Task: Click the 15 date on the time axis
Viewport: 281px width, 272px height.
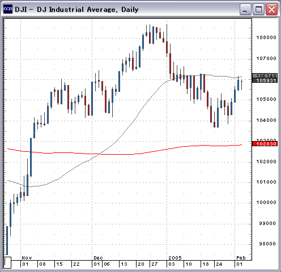Action: click(x=59, y=264)
